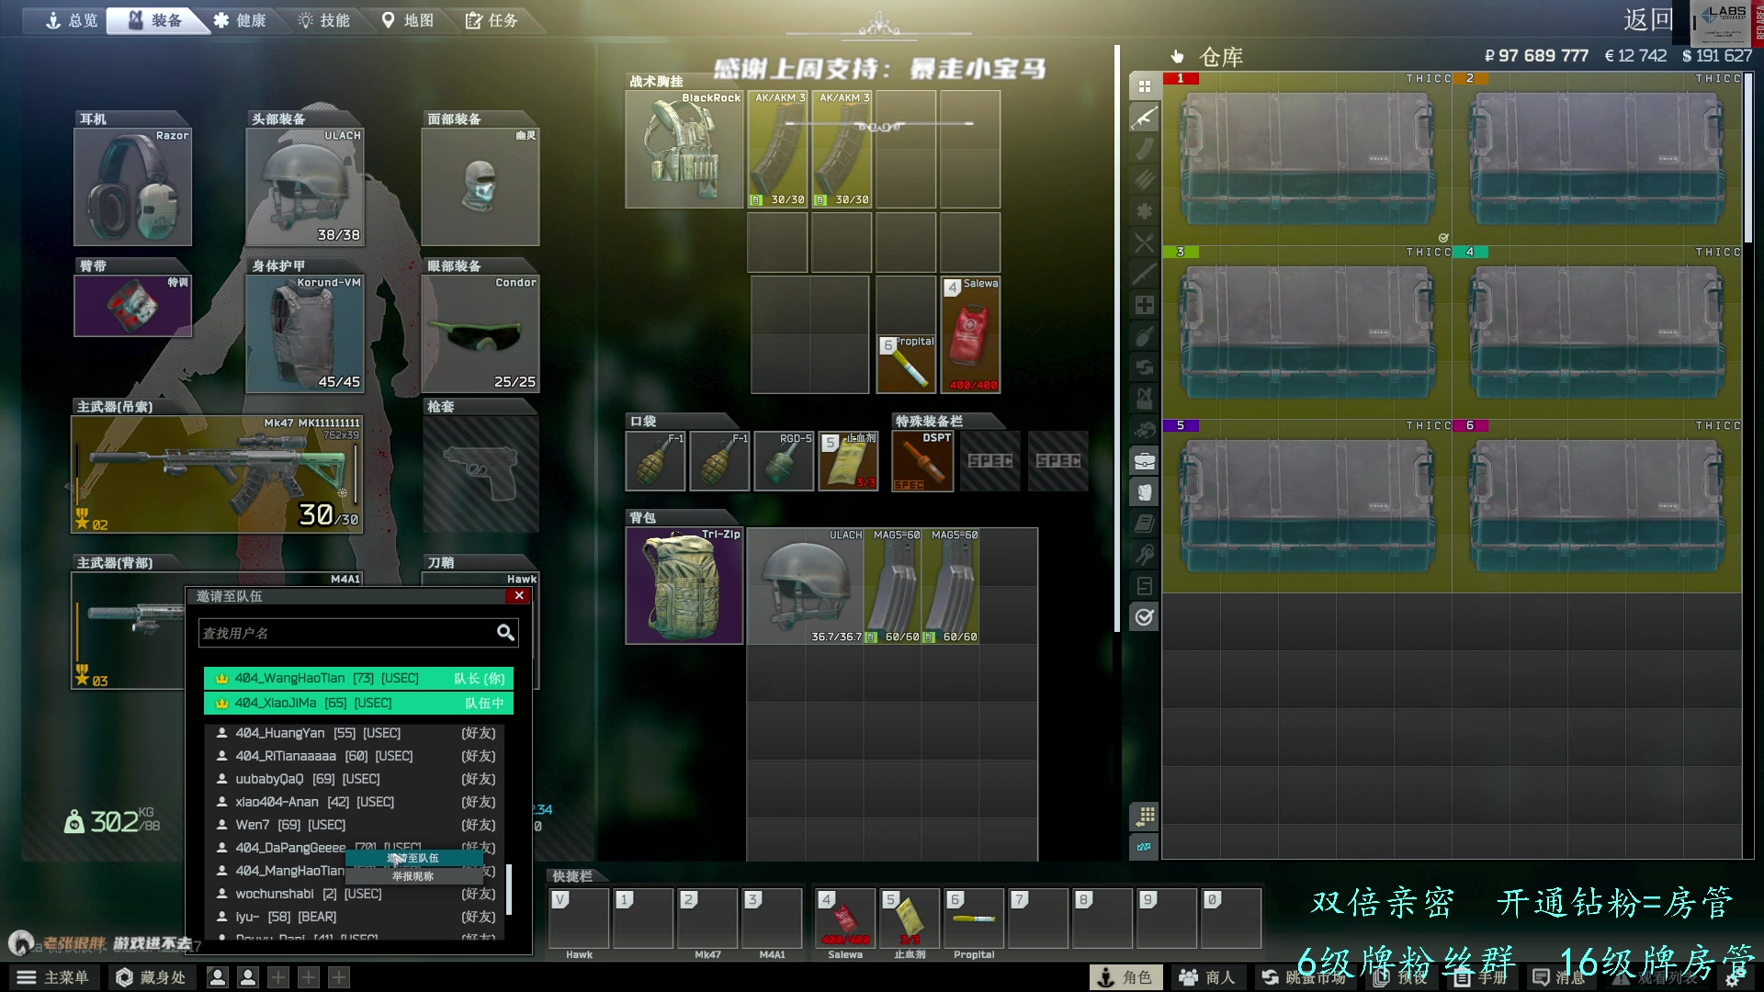Select Korund-VM body armor slot
Image resolution: width=1764 pixels, height=992 pixels.
(x=305, y=333)
